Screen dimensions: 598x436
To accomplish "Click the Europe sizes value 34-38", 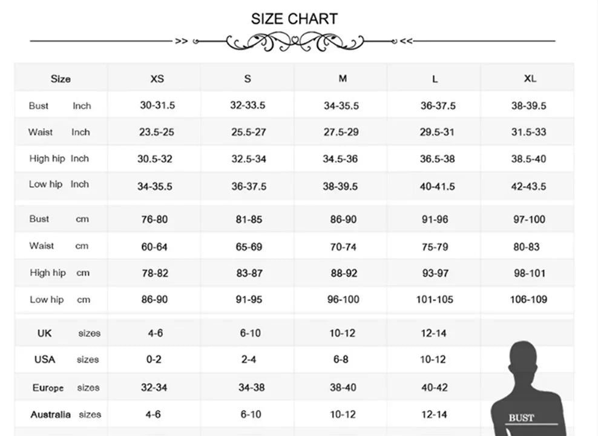I will (249, 388).
